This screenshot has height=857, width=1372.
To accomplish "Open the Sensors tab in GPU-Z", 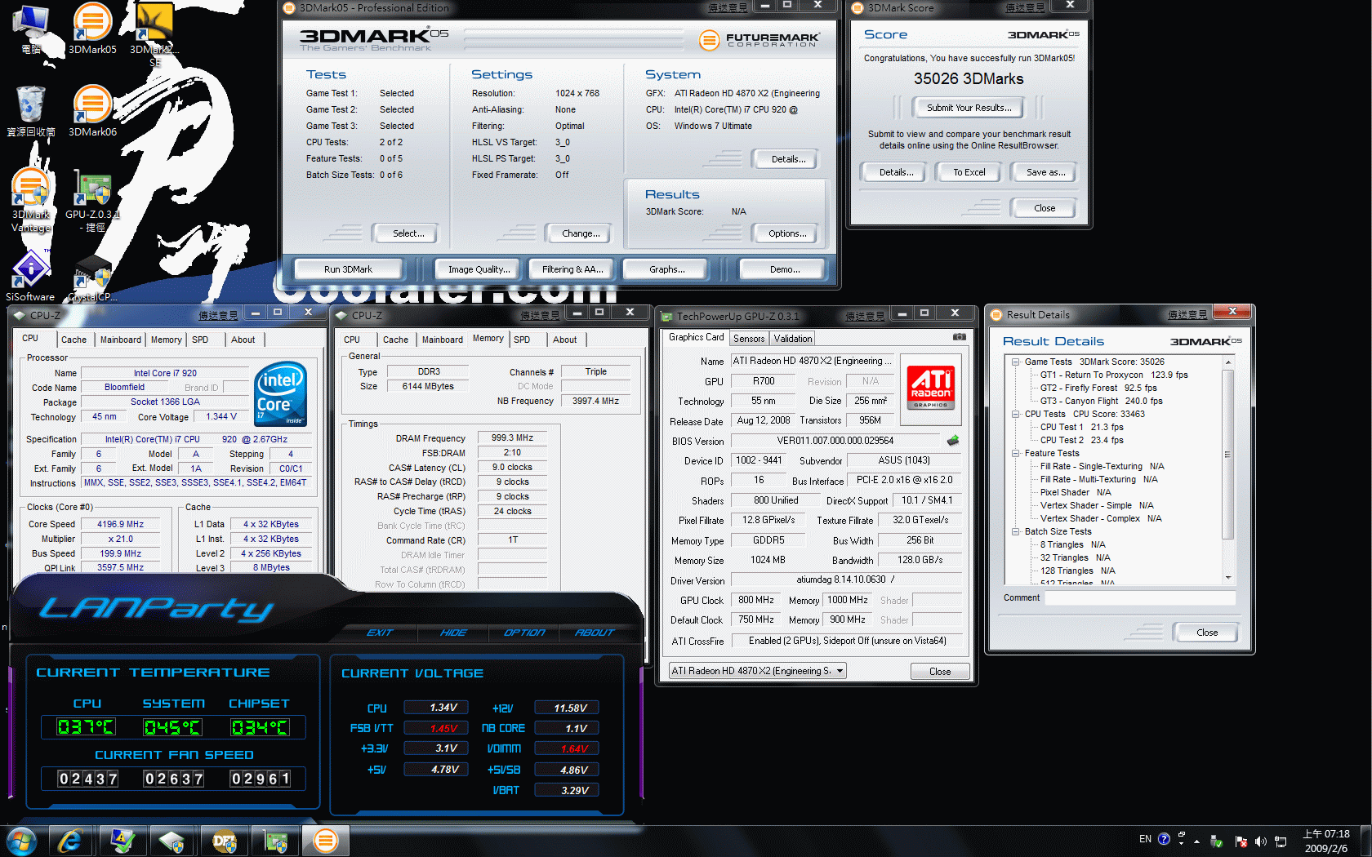I will click(x=749, y=339).
